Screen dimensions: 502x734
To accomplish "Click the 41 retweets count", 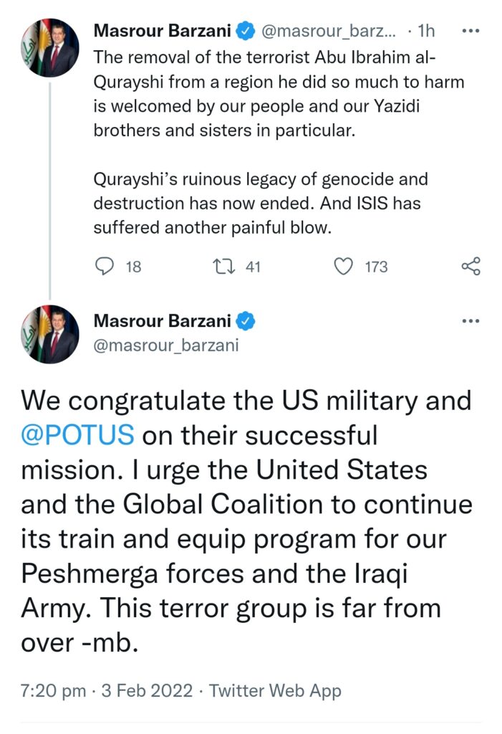I will click(253, 267).
